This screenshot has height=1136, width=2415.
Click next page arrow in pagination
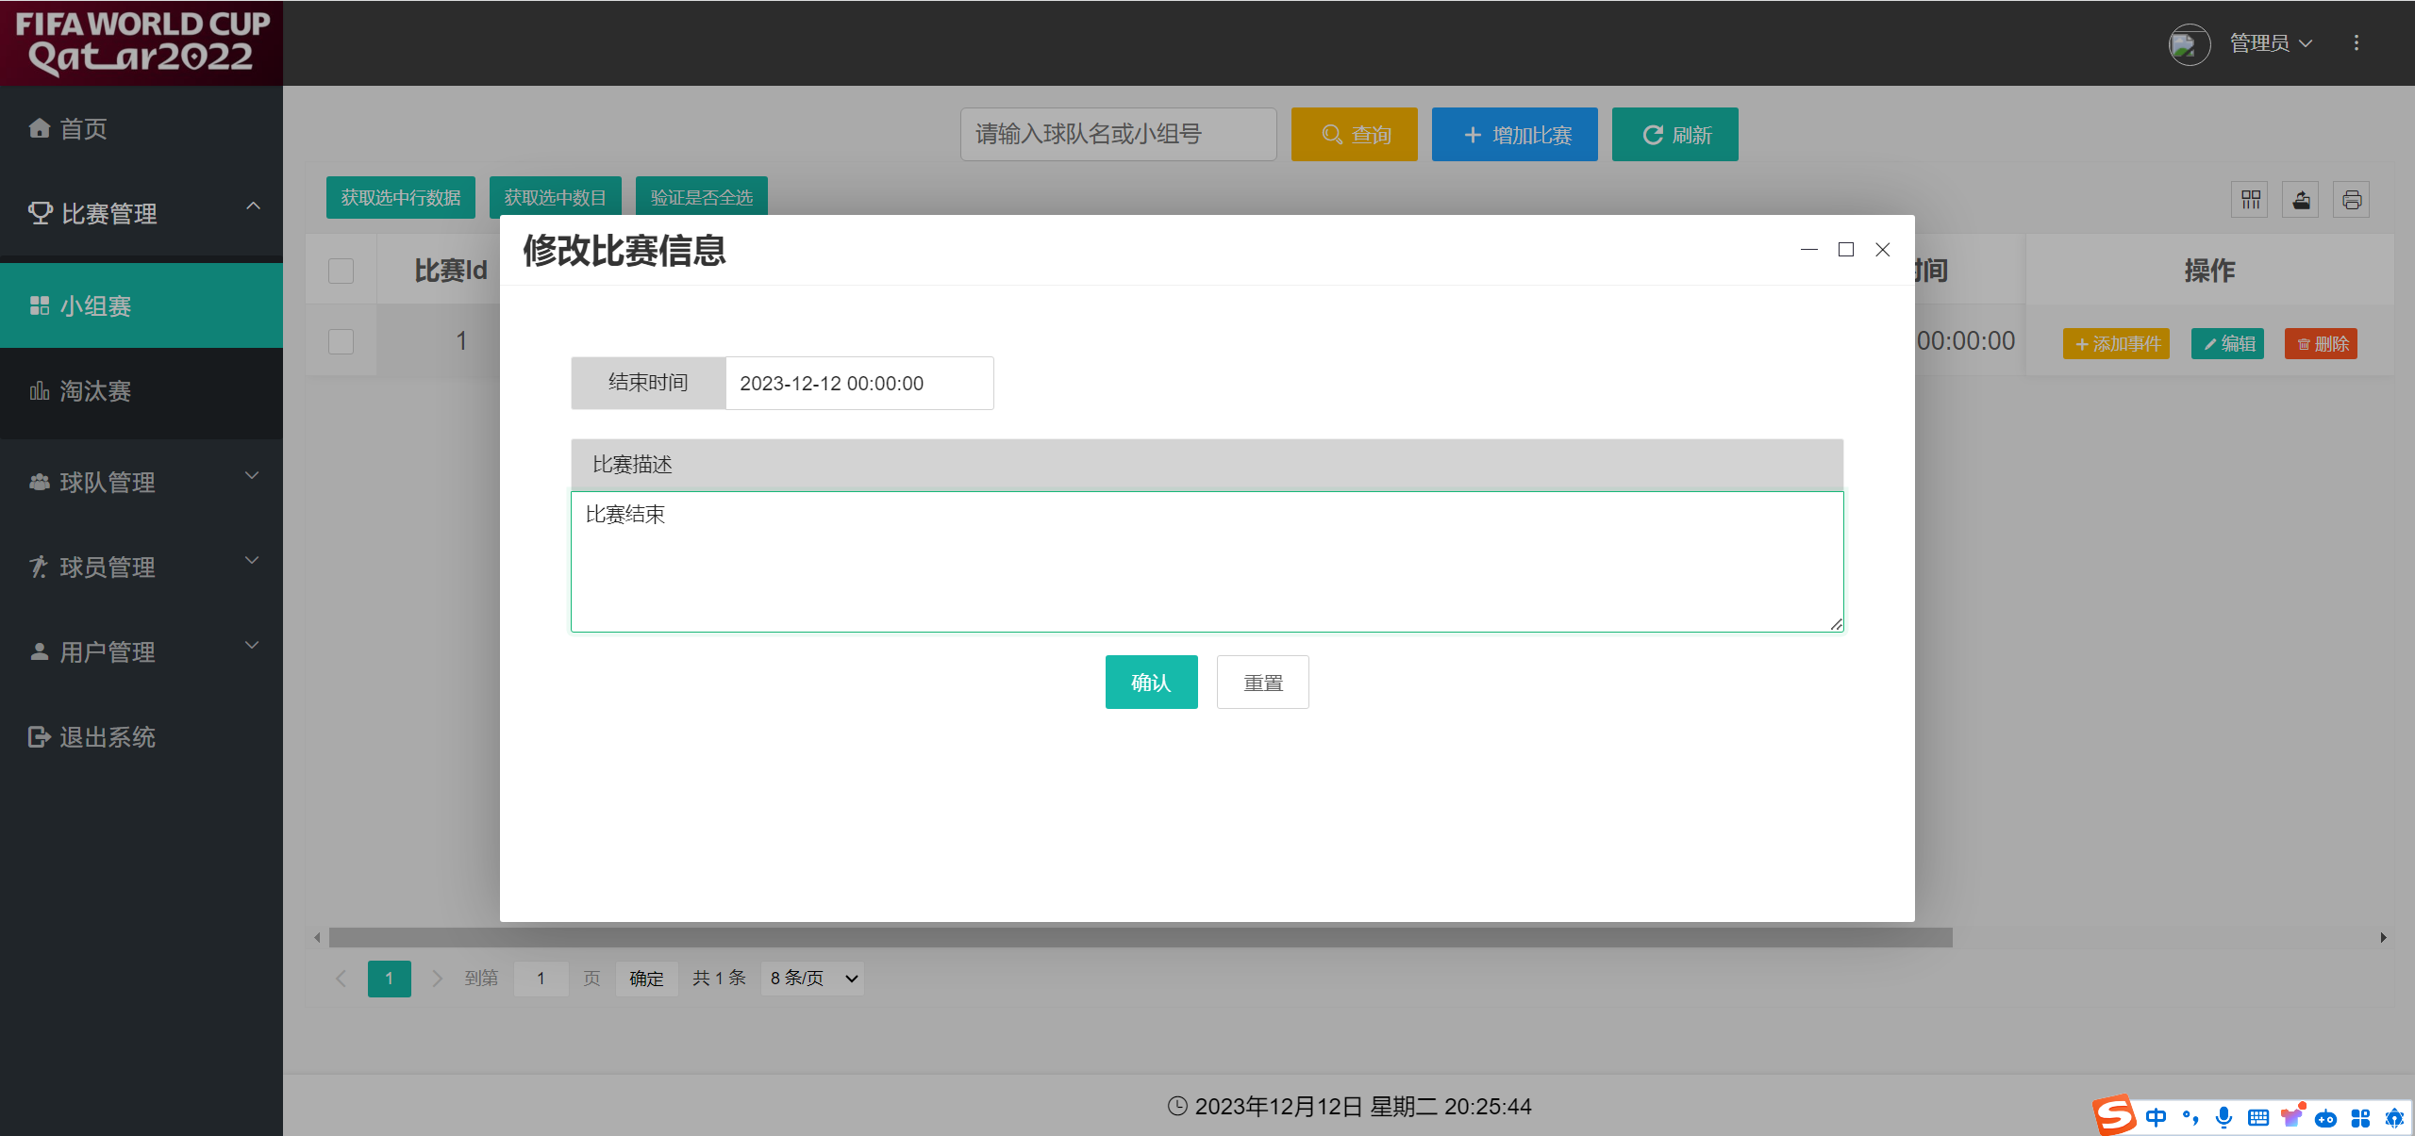437,979
